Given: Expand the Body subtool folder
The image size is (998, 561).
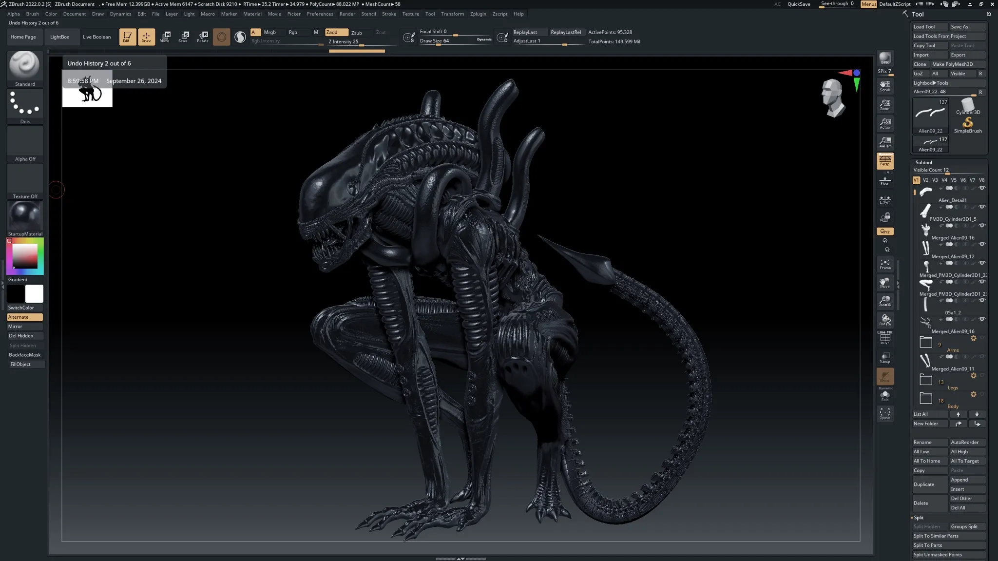Looking at the screenshot, I should 925,398.
